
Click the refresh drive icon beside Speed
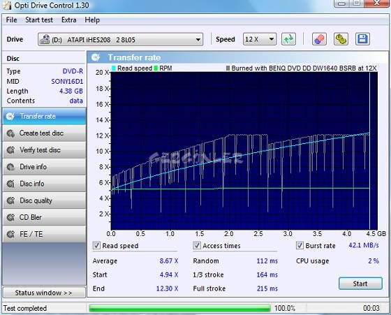pyautogui.click(x=288, y=39)
